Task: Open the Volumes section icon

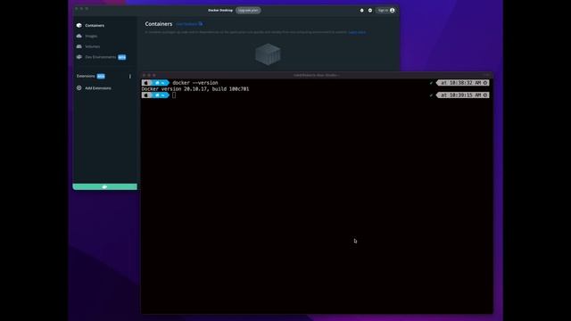Action: (x=79, y=46)
